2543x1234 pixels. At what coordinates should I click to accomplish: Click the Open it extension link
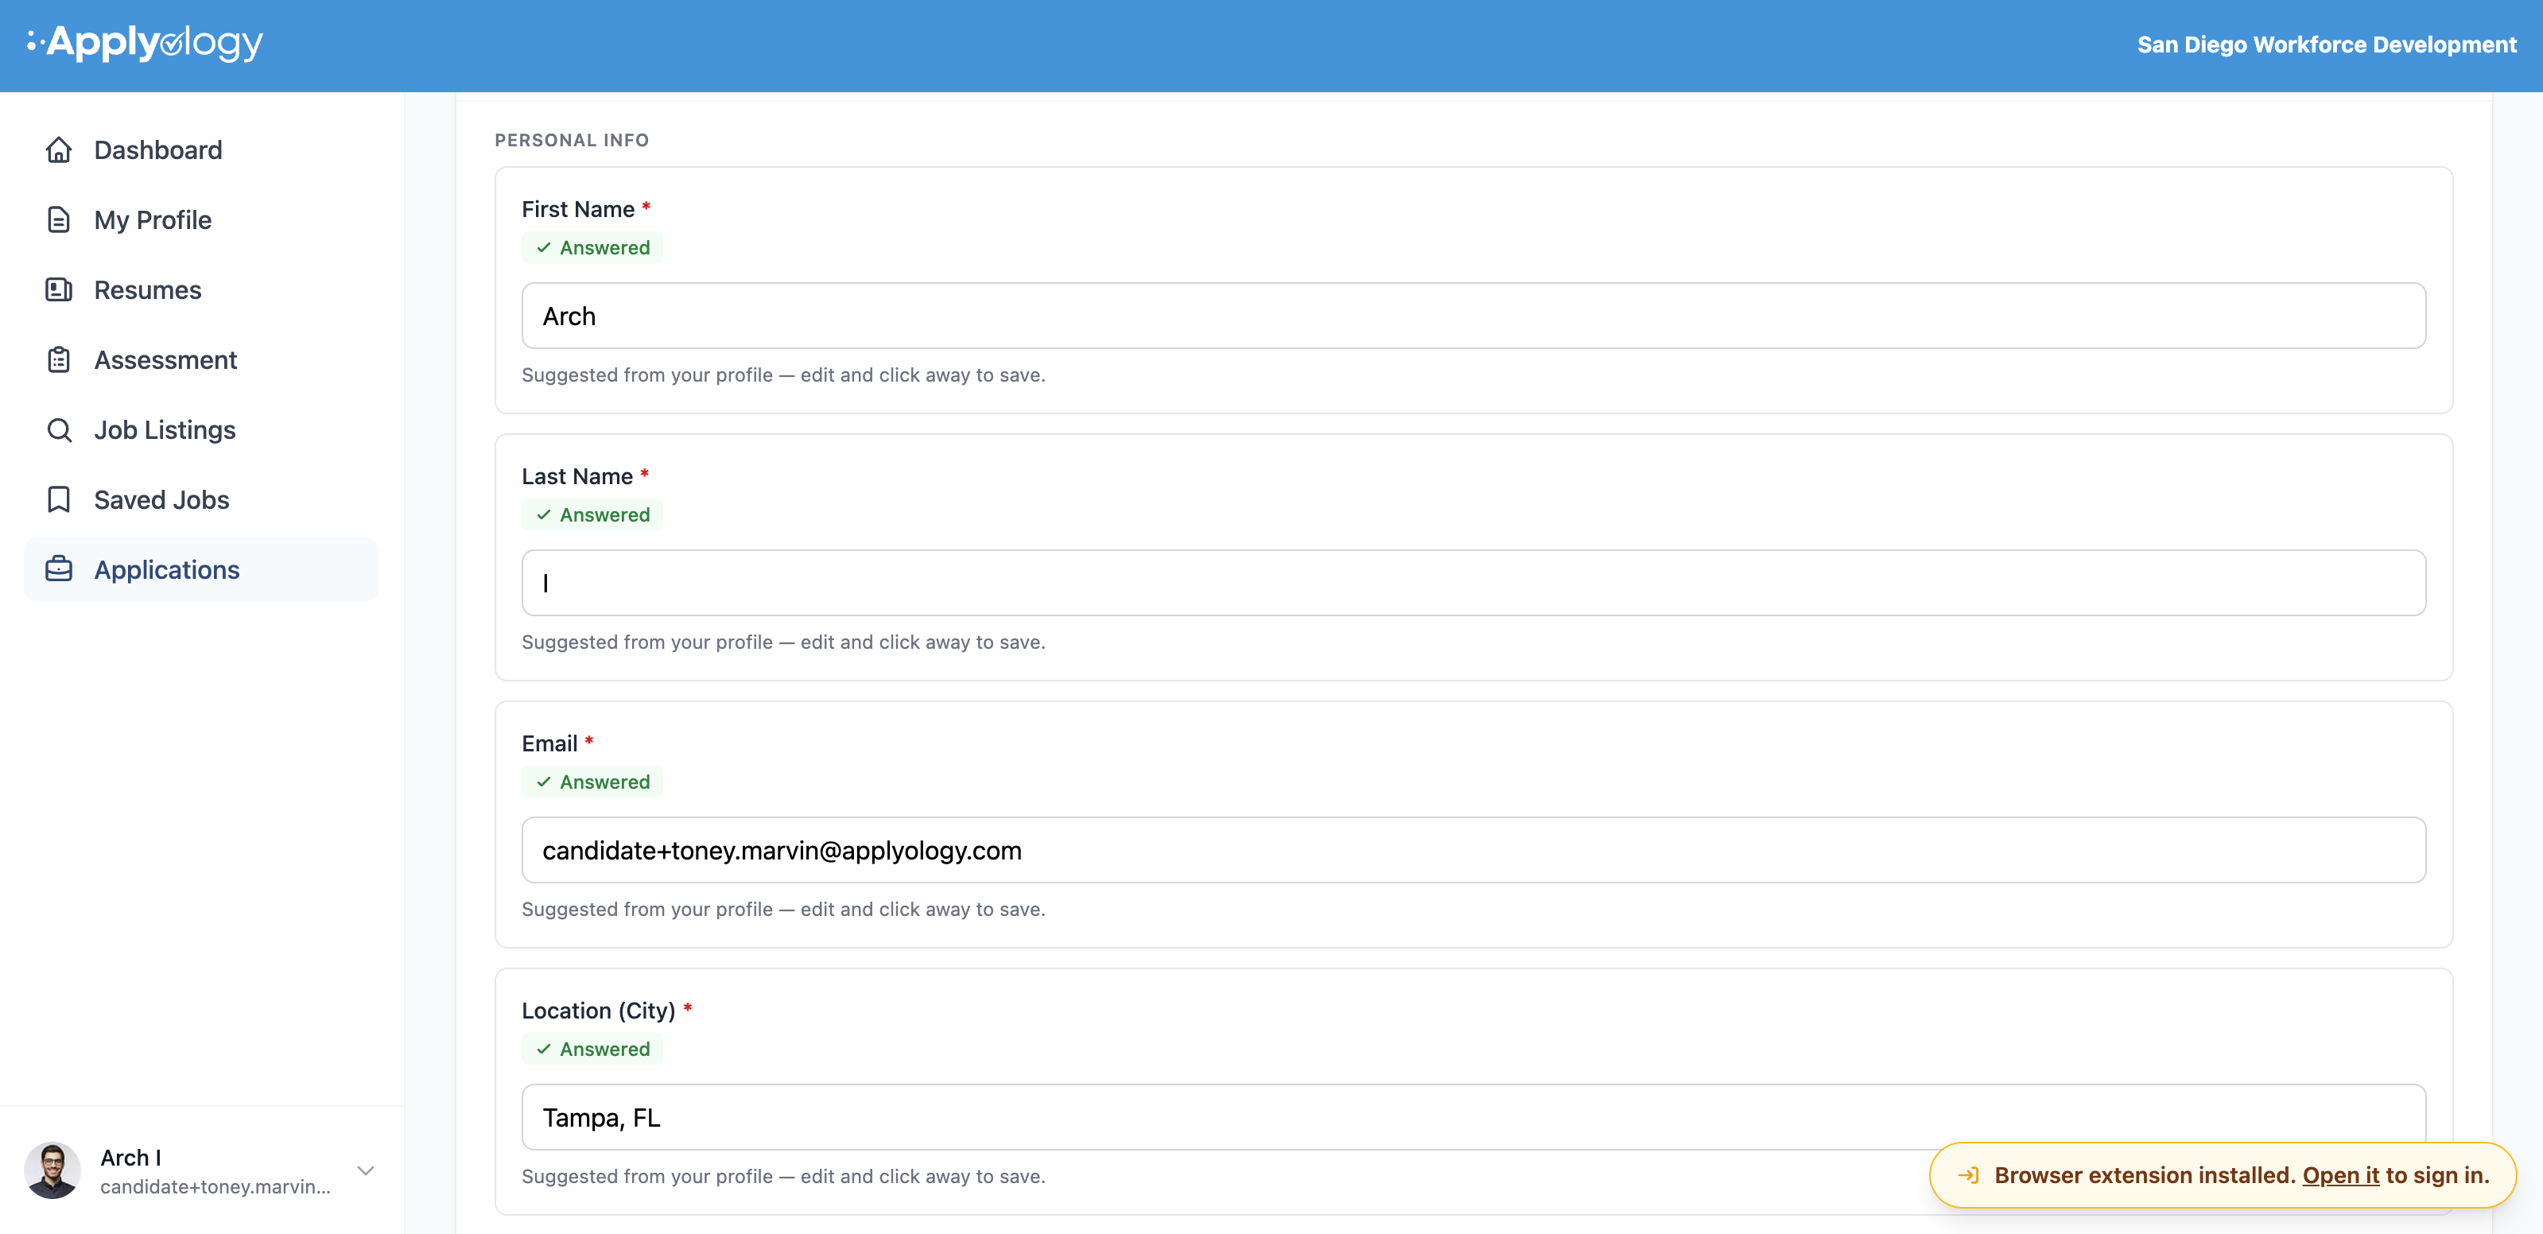[x=2341, y=1176]
